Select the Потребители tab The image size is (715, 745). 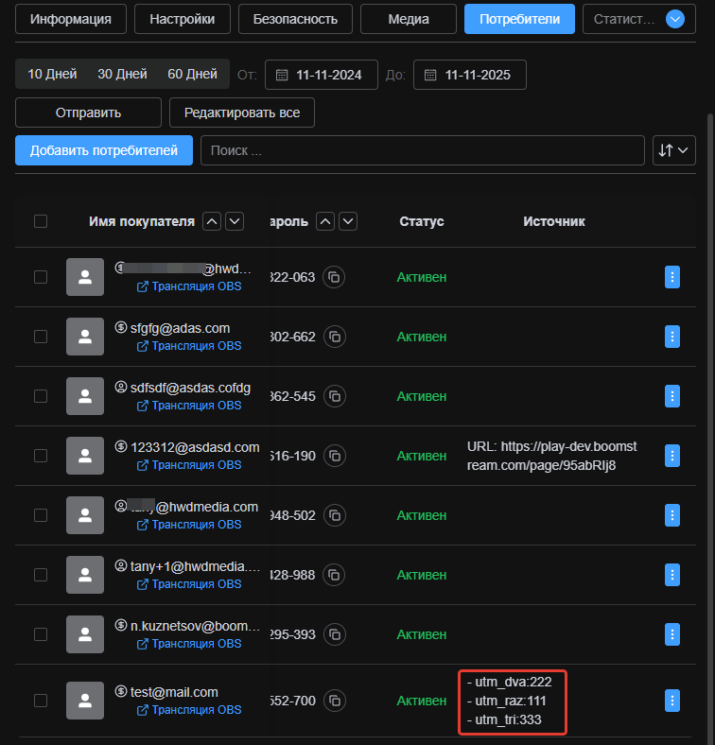coord(519,19)
